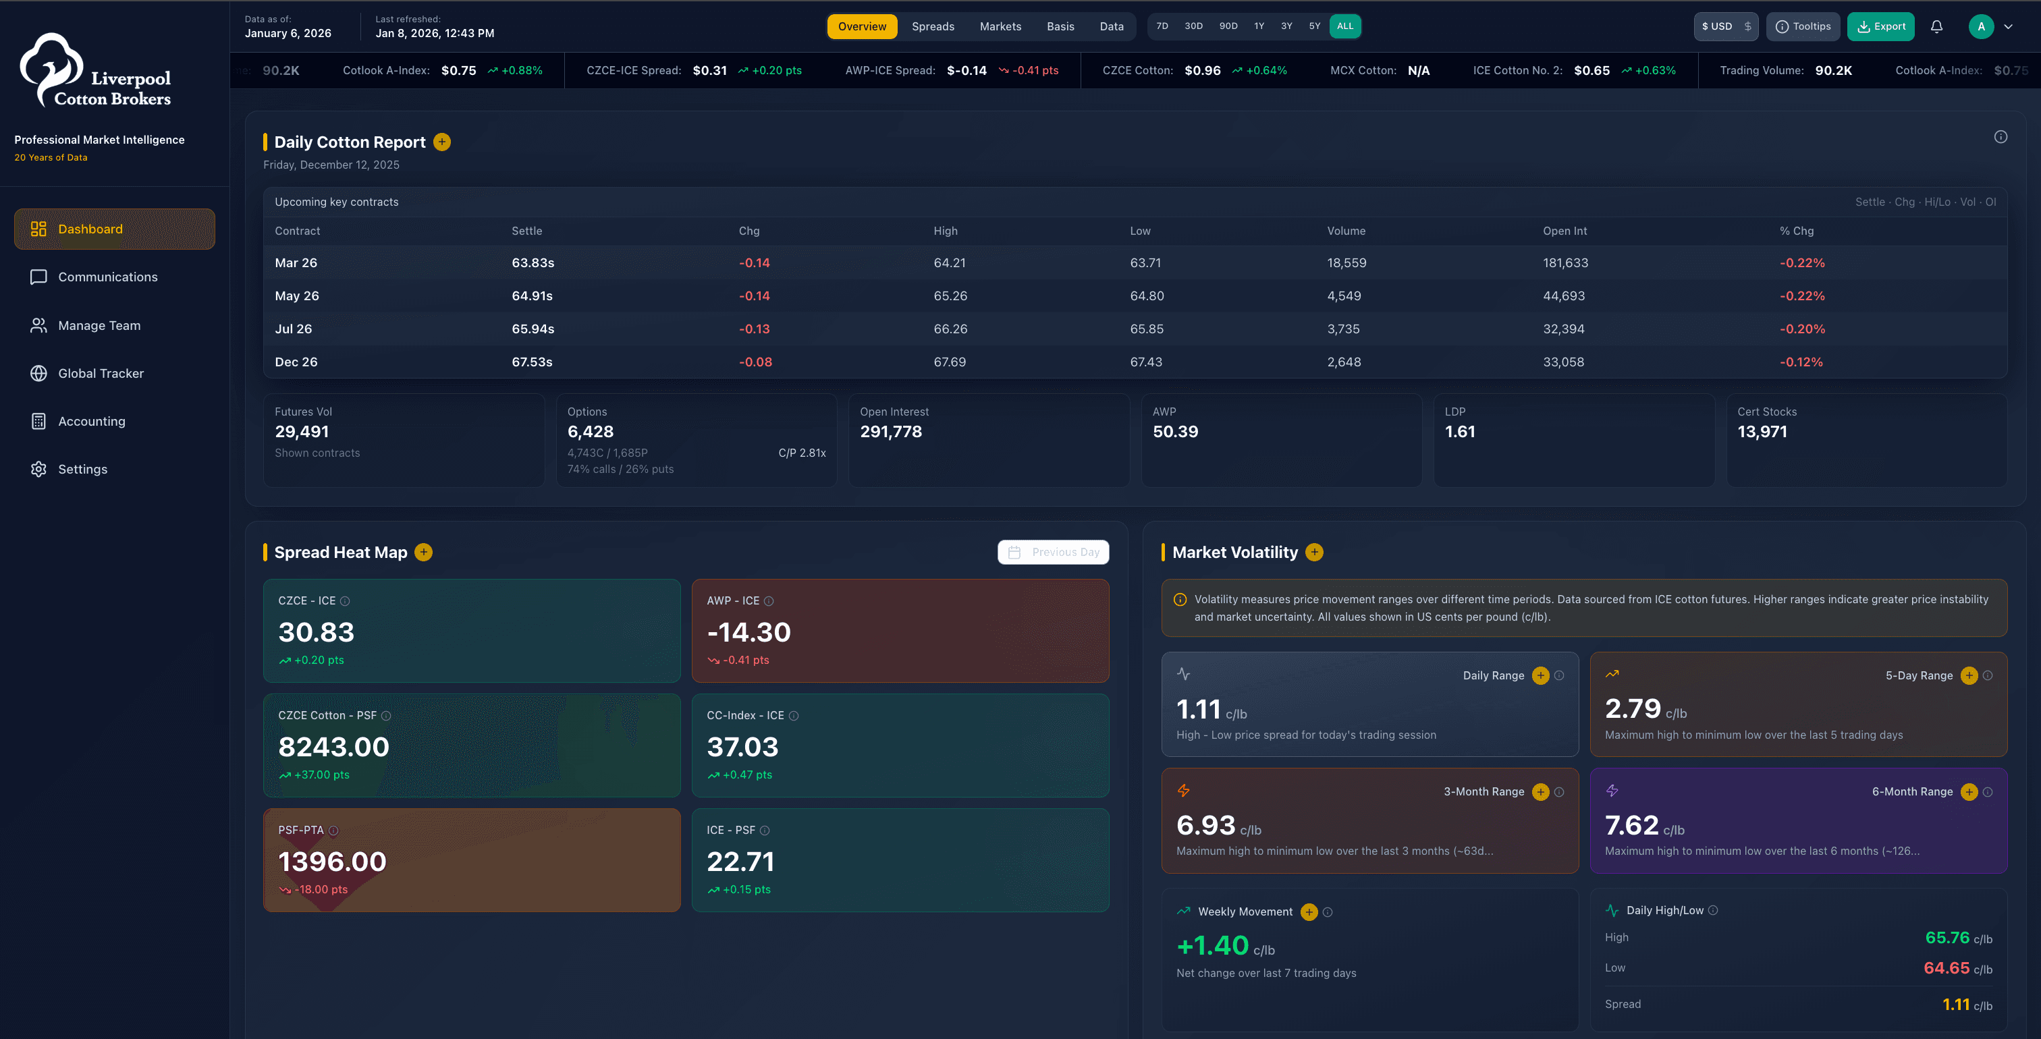This screenshot has width=2041, height=1039.
Task: Click plus icon beside Weekly Movement
Action: point(1309,912)
